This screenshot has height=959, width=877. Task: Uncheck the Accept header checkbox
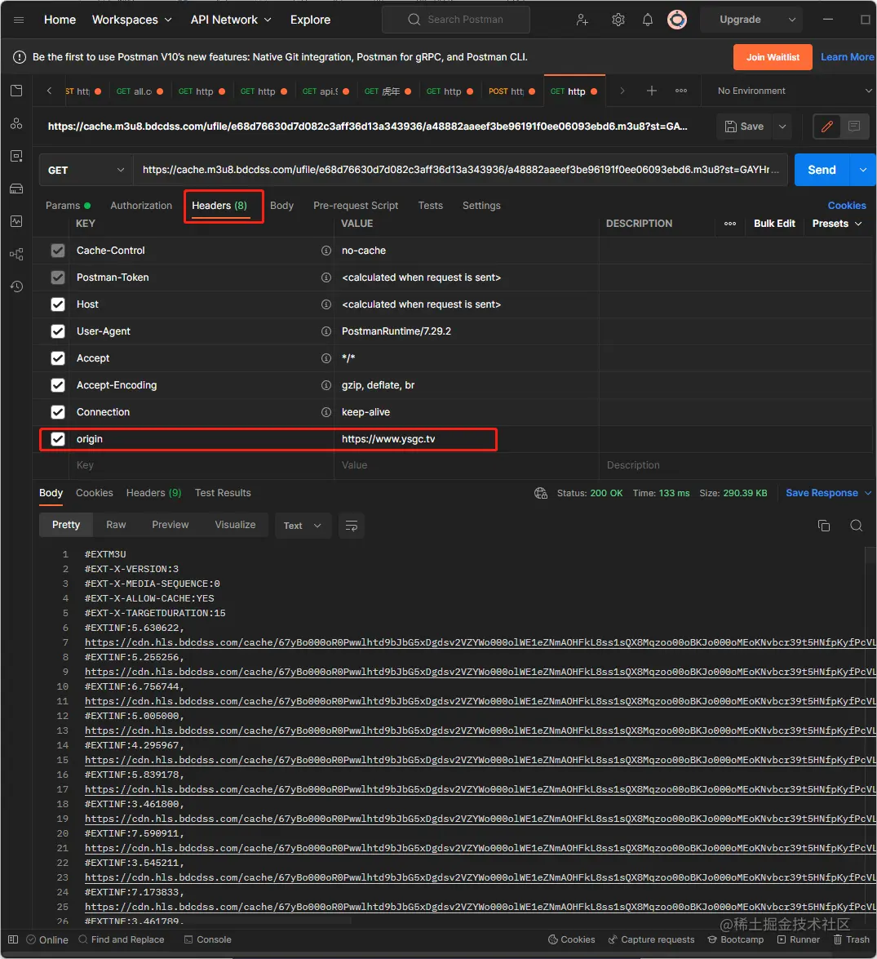57,358
